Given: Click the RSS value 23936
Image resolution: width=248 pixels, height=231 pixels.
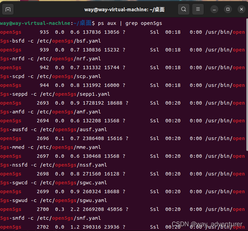Looking at the screenshot, I should (112, 227).
